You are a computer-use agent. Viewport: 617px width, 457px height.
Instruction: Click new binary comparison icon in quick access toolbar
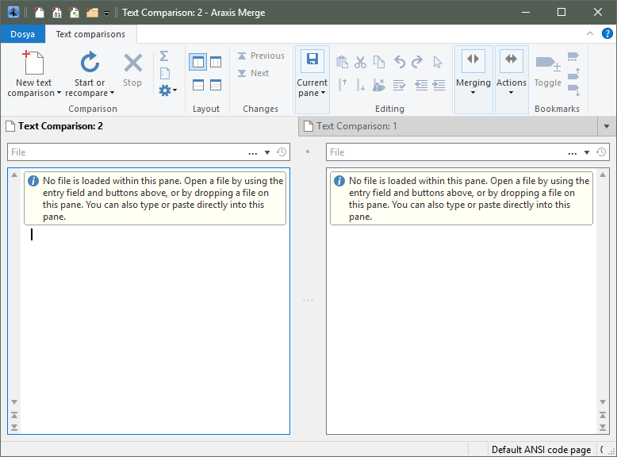(x=56, y=13)
